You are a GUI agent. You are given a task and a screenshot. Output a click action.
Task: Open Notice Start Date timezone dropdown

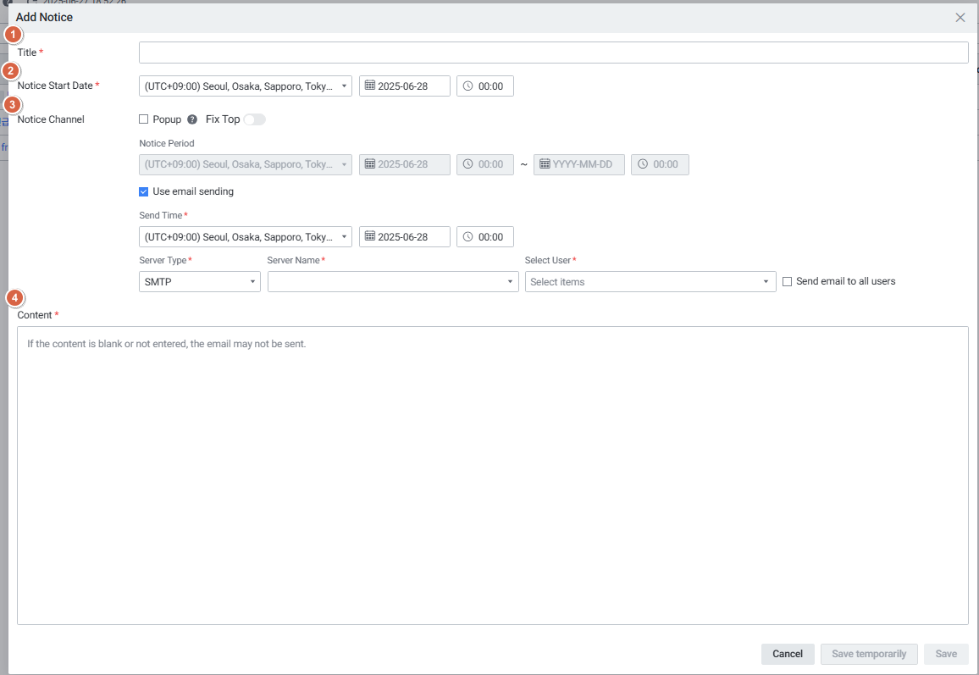click(x=245, y=86)
